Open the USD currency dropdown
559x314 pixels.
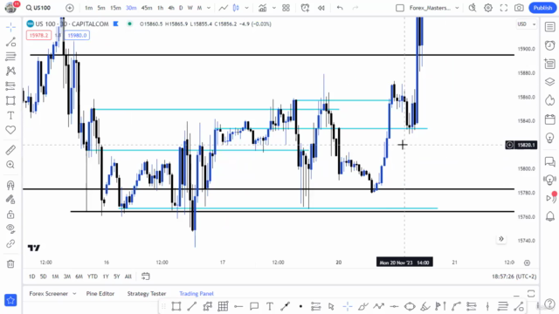(527, 24)
